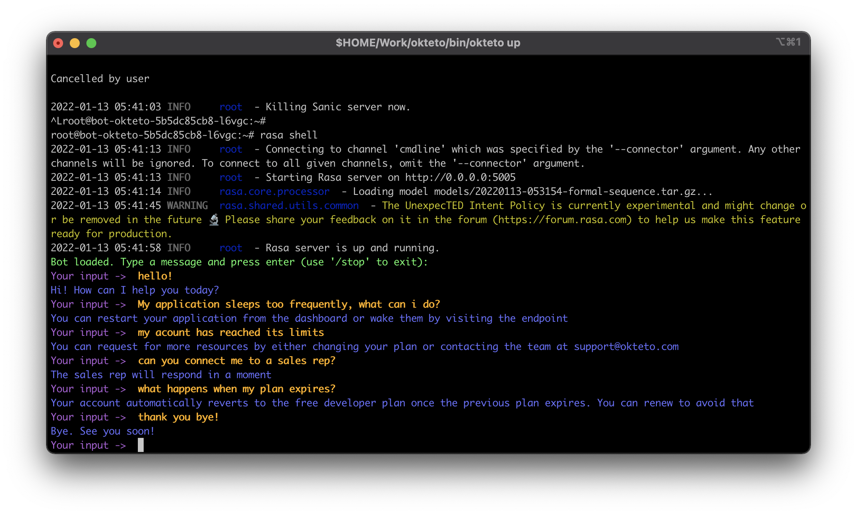
Task: Click bot reply 'Hi! How can I help you today?'
Action: (x=135, y=290)
